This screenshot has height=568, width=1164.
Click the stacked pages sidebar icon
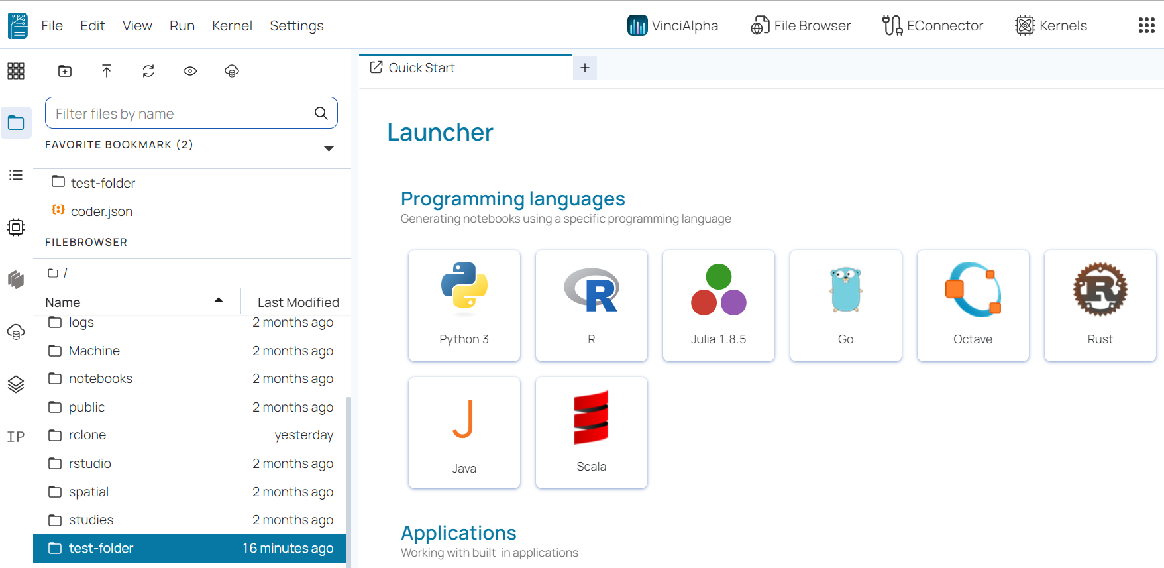pos(16,280)
